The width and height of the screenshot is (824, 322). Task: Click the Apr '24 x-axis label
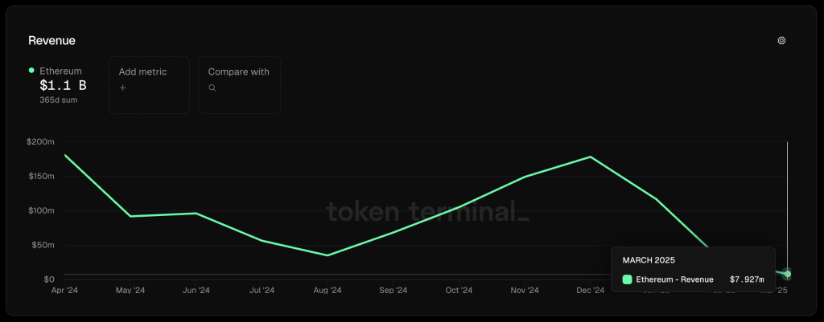[x=64, y=291]
